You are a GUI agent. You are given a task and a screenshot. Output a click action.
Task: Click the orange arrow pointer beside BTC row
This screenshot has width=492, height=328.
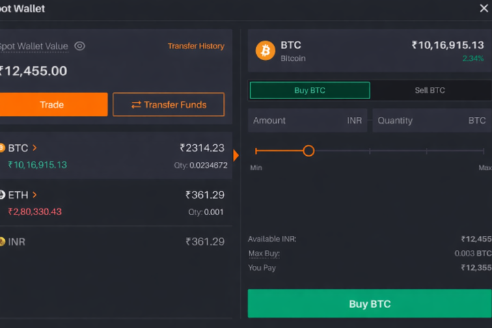[236, 156]
